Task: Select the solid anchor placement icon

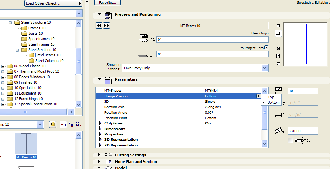Action: (298, 141)
